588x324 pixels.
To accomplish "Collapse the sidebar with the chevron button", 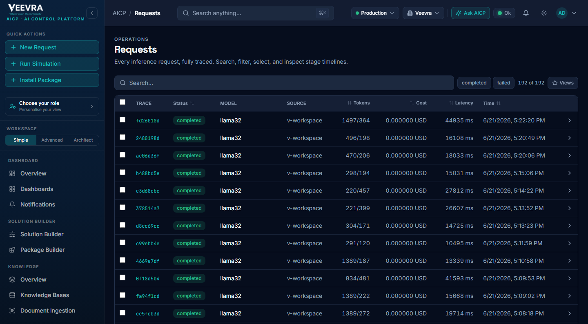I will coord(92,13).
